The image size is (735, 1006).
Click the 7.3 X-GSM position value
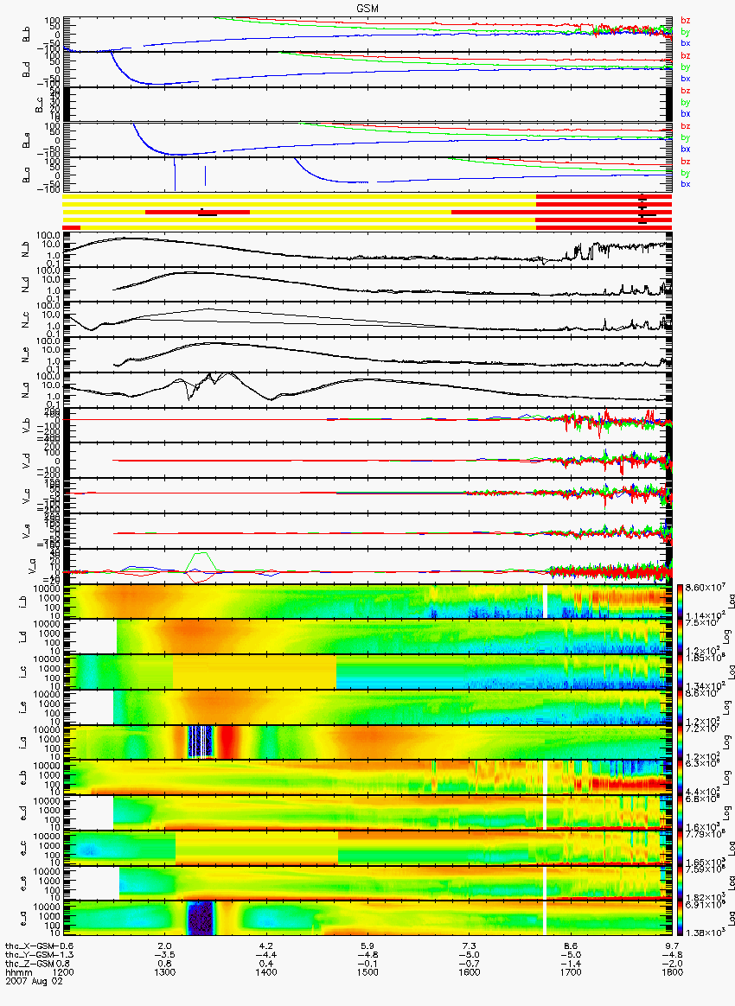click(x=470, y=946)
